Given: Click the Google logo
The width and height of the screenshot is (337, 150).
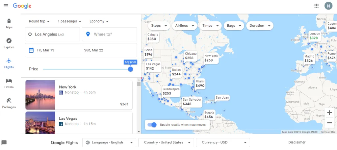Looking at the screenshot, I should coord(22,6).
